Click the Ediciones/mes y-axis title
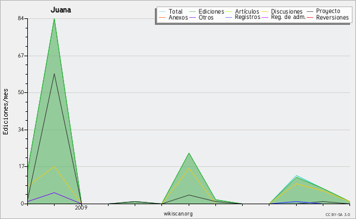This screenshot has height=219, width=356. click(x=5, y=112)
